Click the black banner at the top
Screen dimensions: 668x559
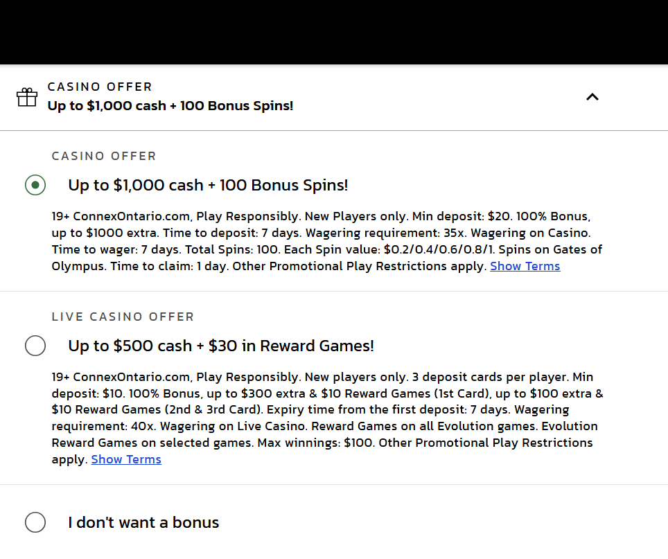(x=334, y=32)
